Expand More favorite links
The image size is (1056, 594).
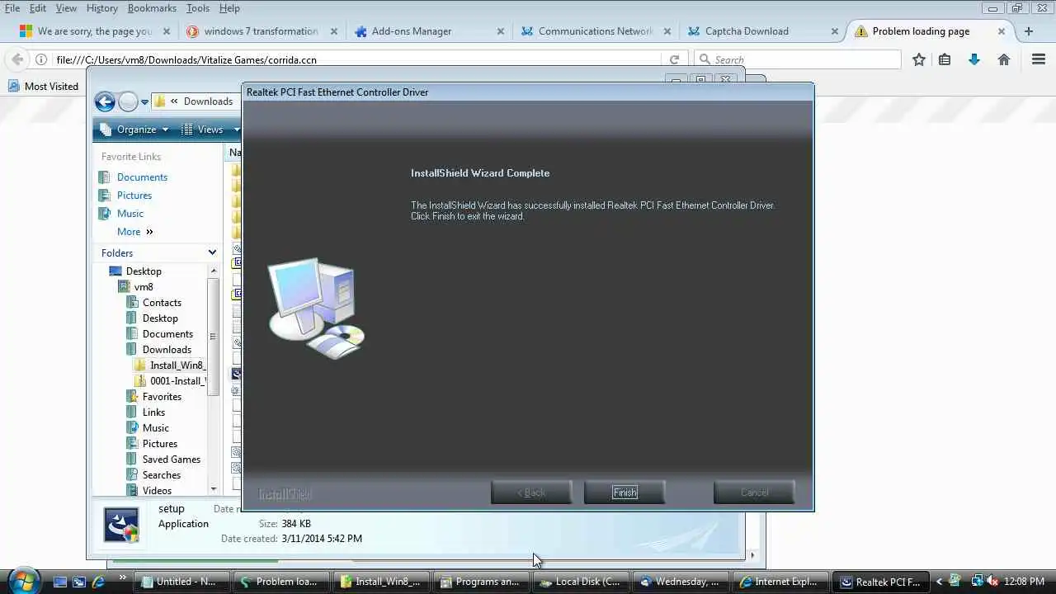tap(134, 232)
